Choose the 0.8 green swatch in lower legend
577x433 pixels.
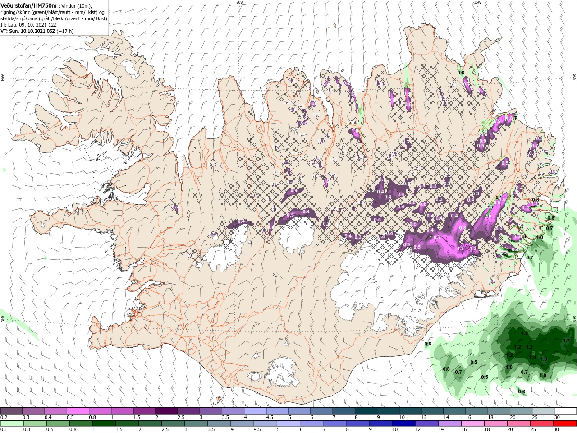coord(81,423)
